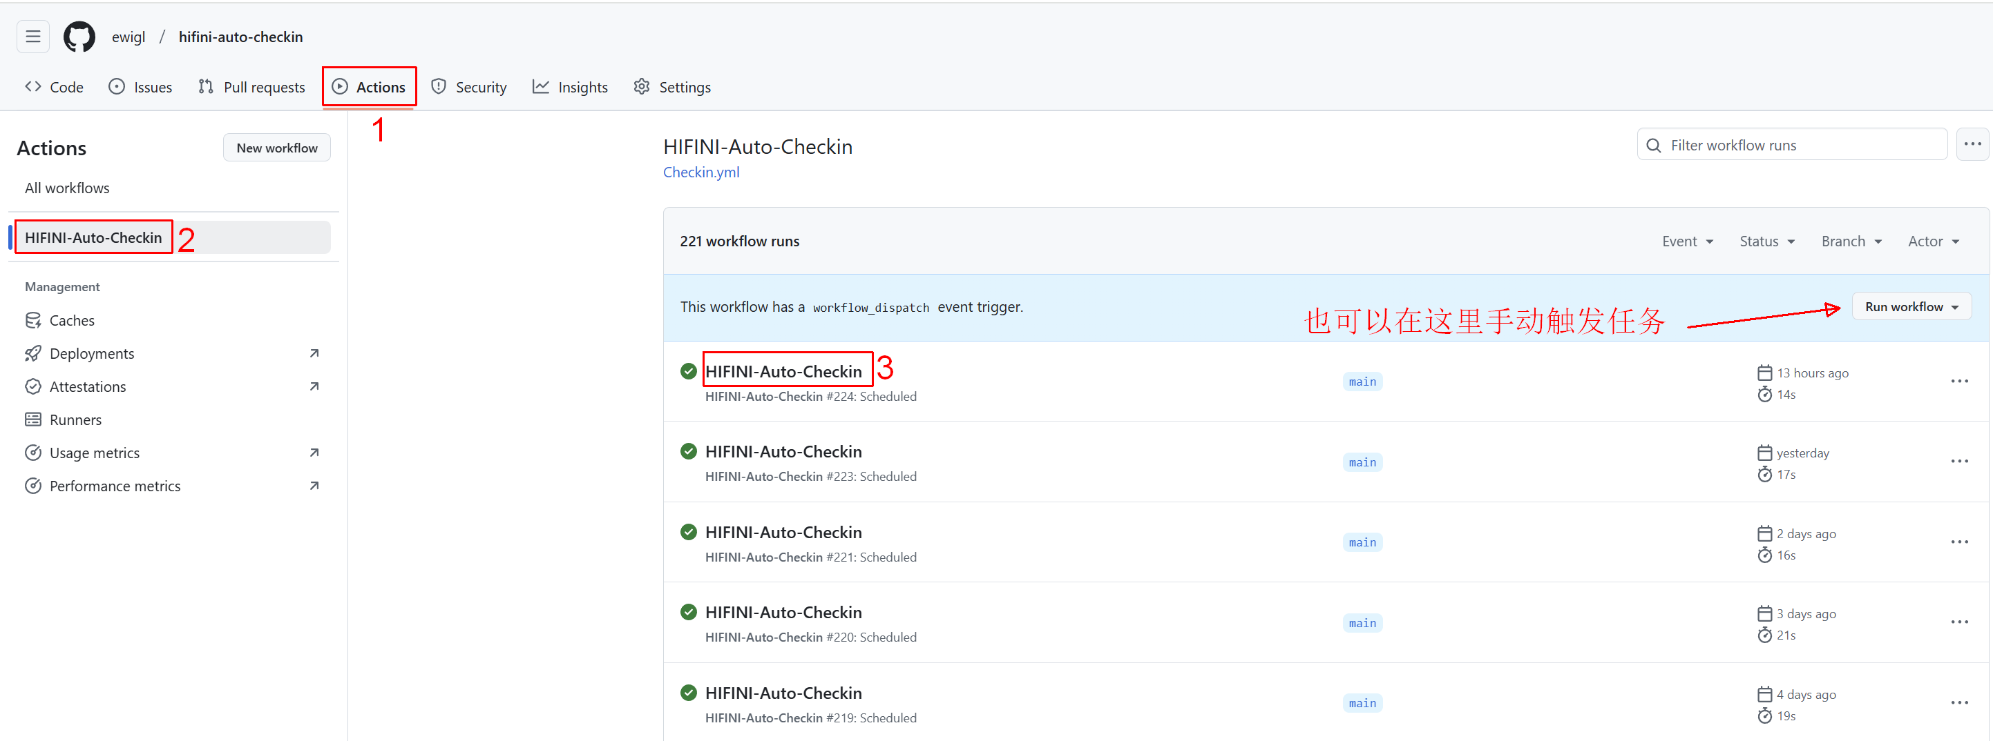The image size is (1993, 741).
Task: Open Deployments external link arrow
Action: pos(314,353)
